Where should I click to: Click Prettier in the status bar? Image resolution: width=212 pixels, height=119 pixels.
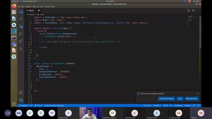187,105
